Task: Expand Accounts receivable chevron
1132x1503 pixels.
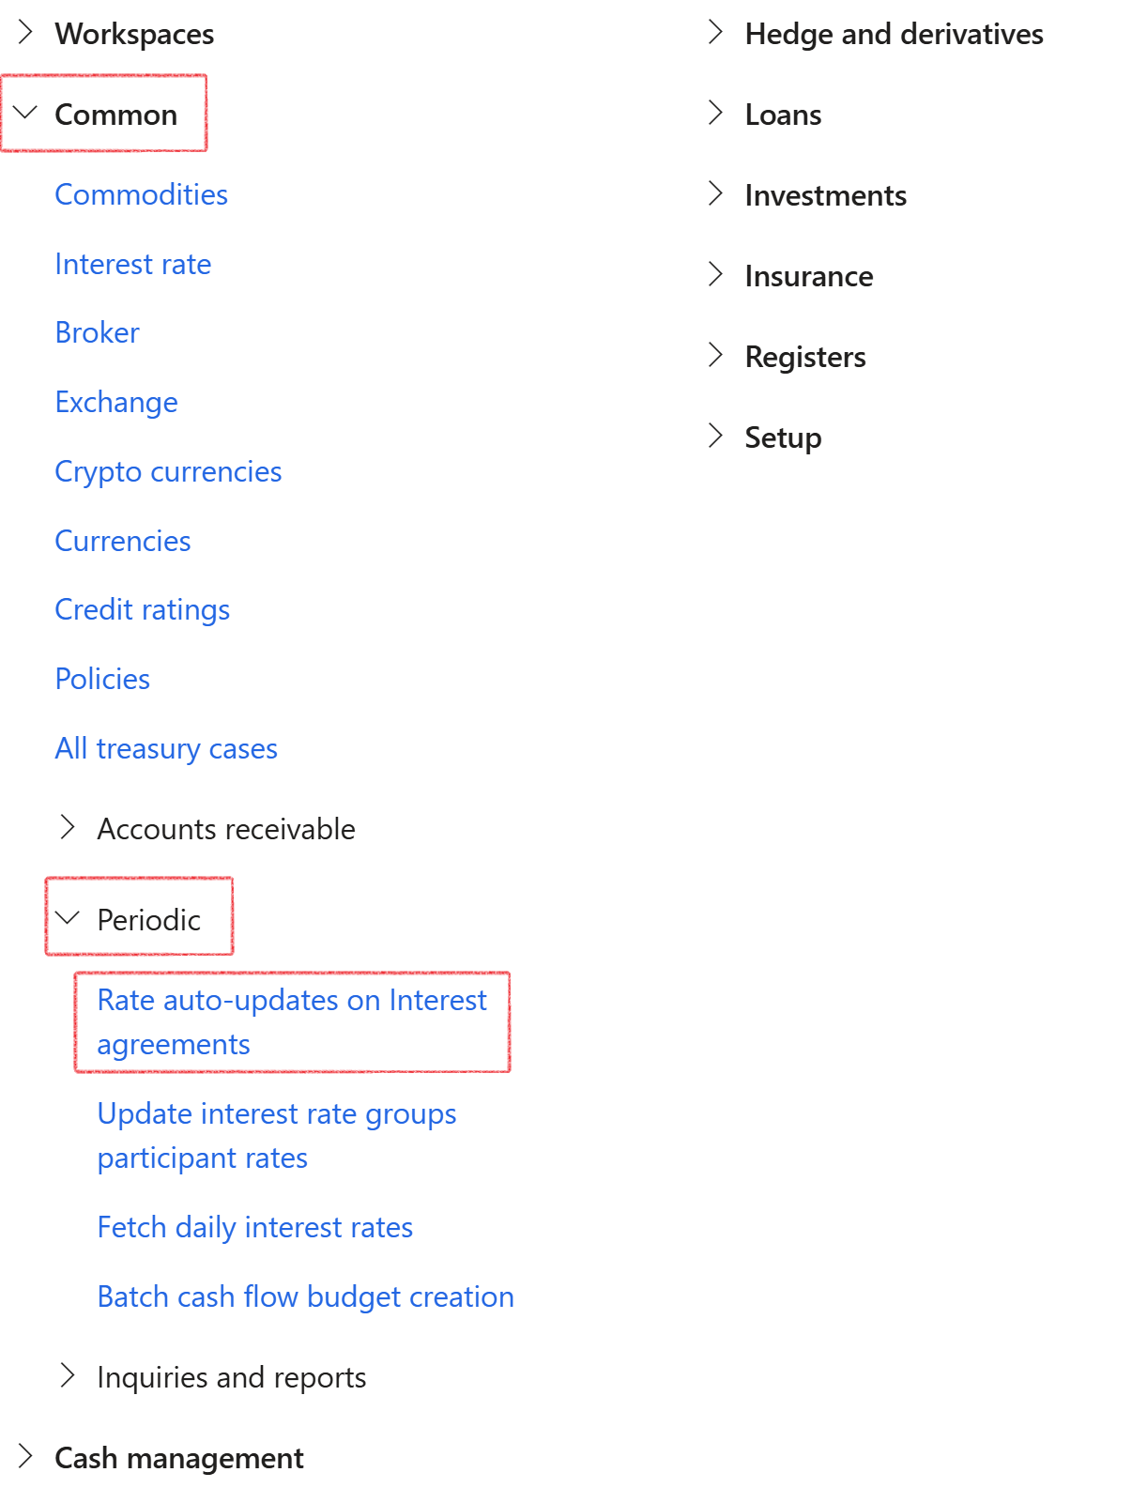Action: click(x=68, y=827)
